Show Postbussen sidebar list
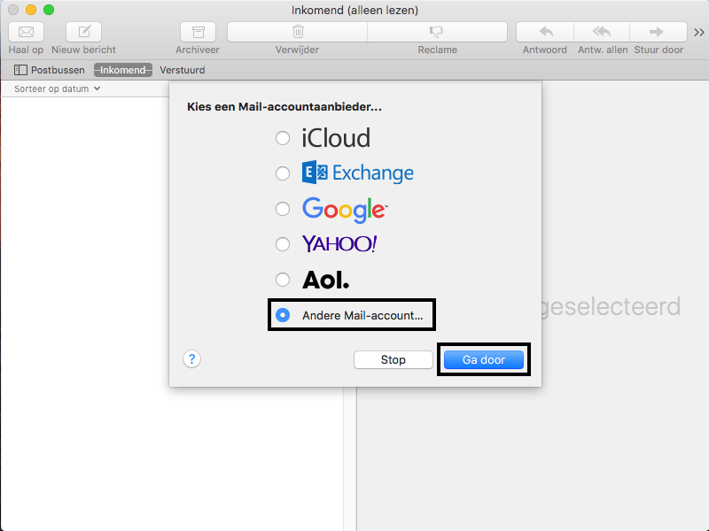 click(x=50, y=70)
